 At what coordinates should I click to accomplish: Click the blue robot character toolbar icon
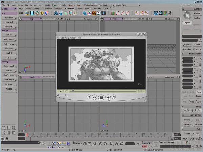(x=156, y=13)
